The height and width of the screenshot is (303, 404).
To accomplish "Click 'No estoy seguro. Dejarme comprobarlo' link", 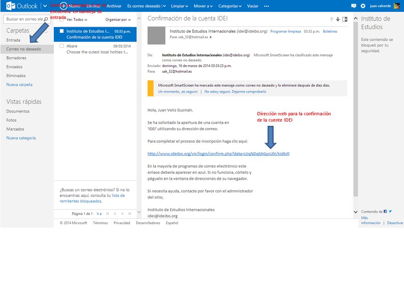I will tap(235, 91).
